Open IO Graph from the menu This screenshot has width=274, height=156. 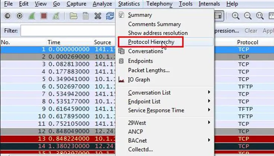point(139,79)
